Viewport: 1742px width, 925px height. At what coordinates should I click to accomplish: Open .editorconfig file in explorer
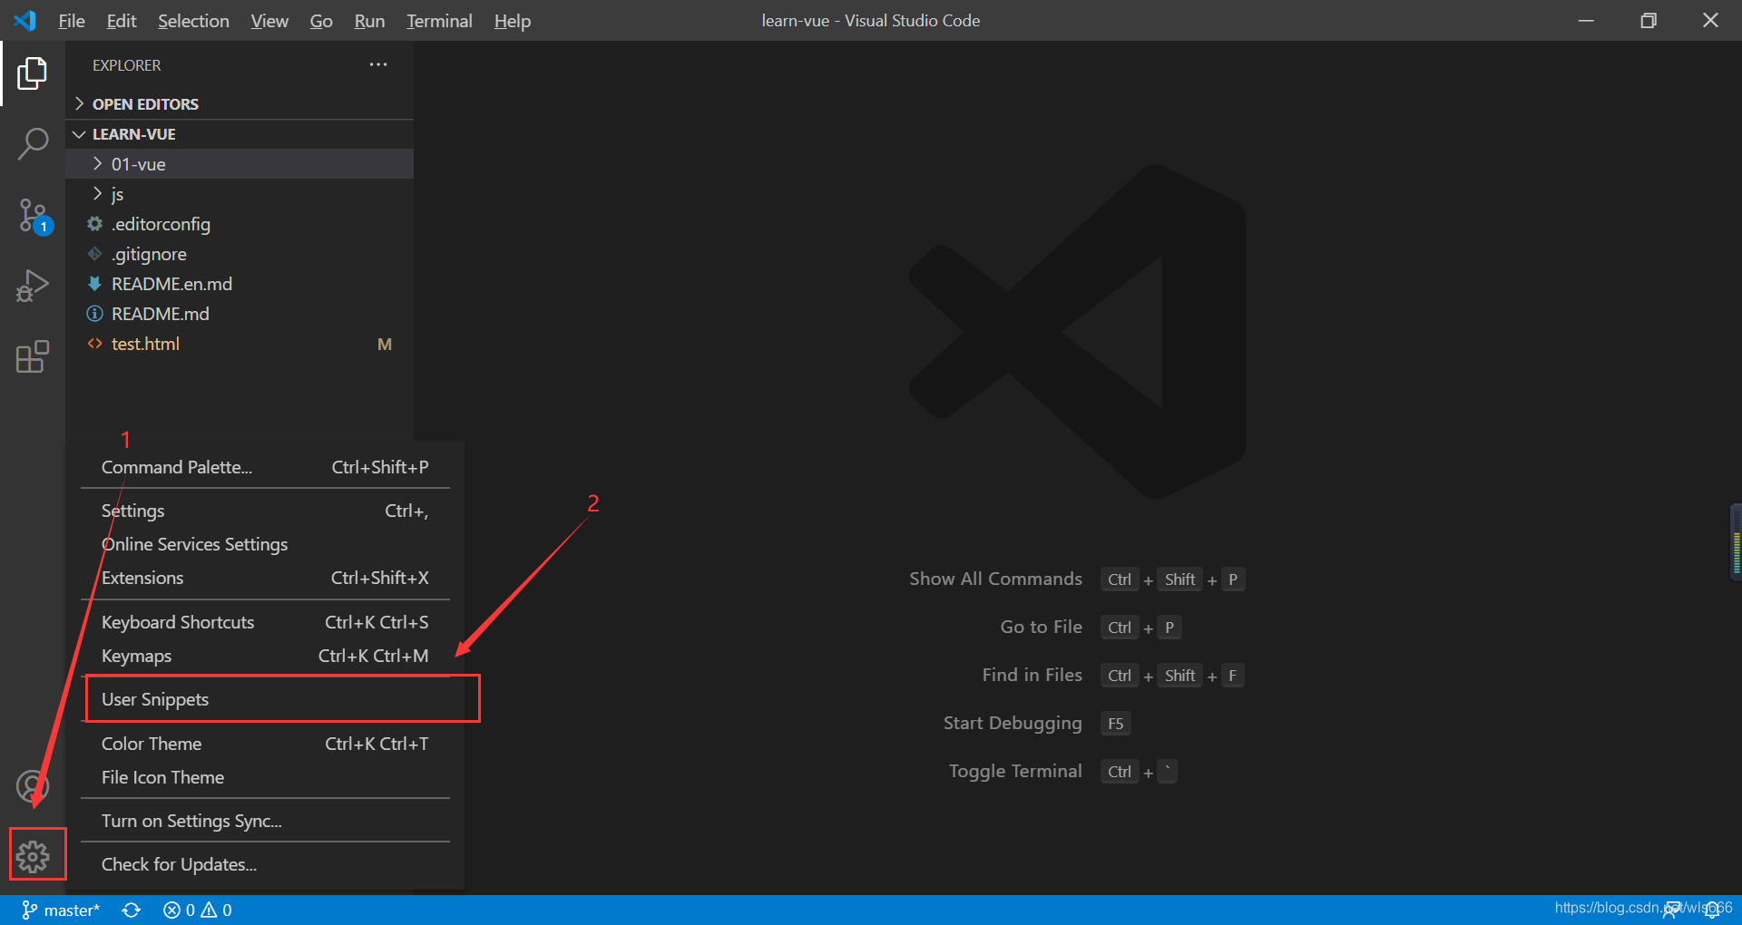[x=240, y=224]
